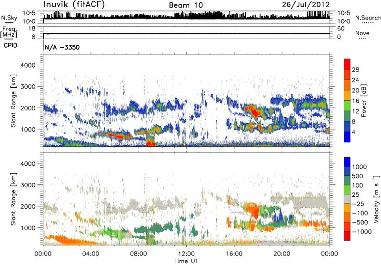Click the "Nave" legend label

[362, 33]
